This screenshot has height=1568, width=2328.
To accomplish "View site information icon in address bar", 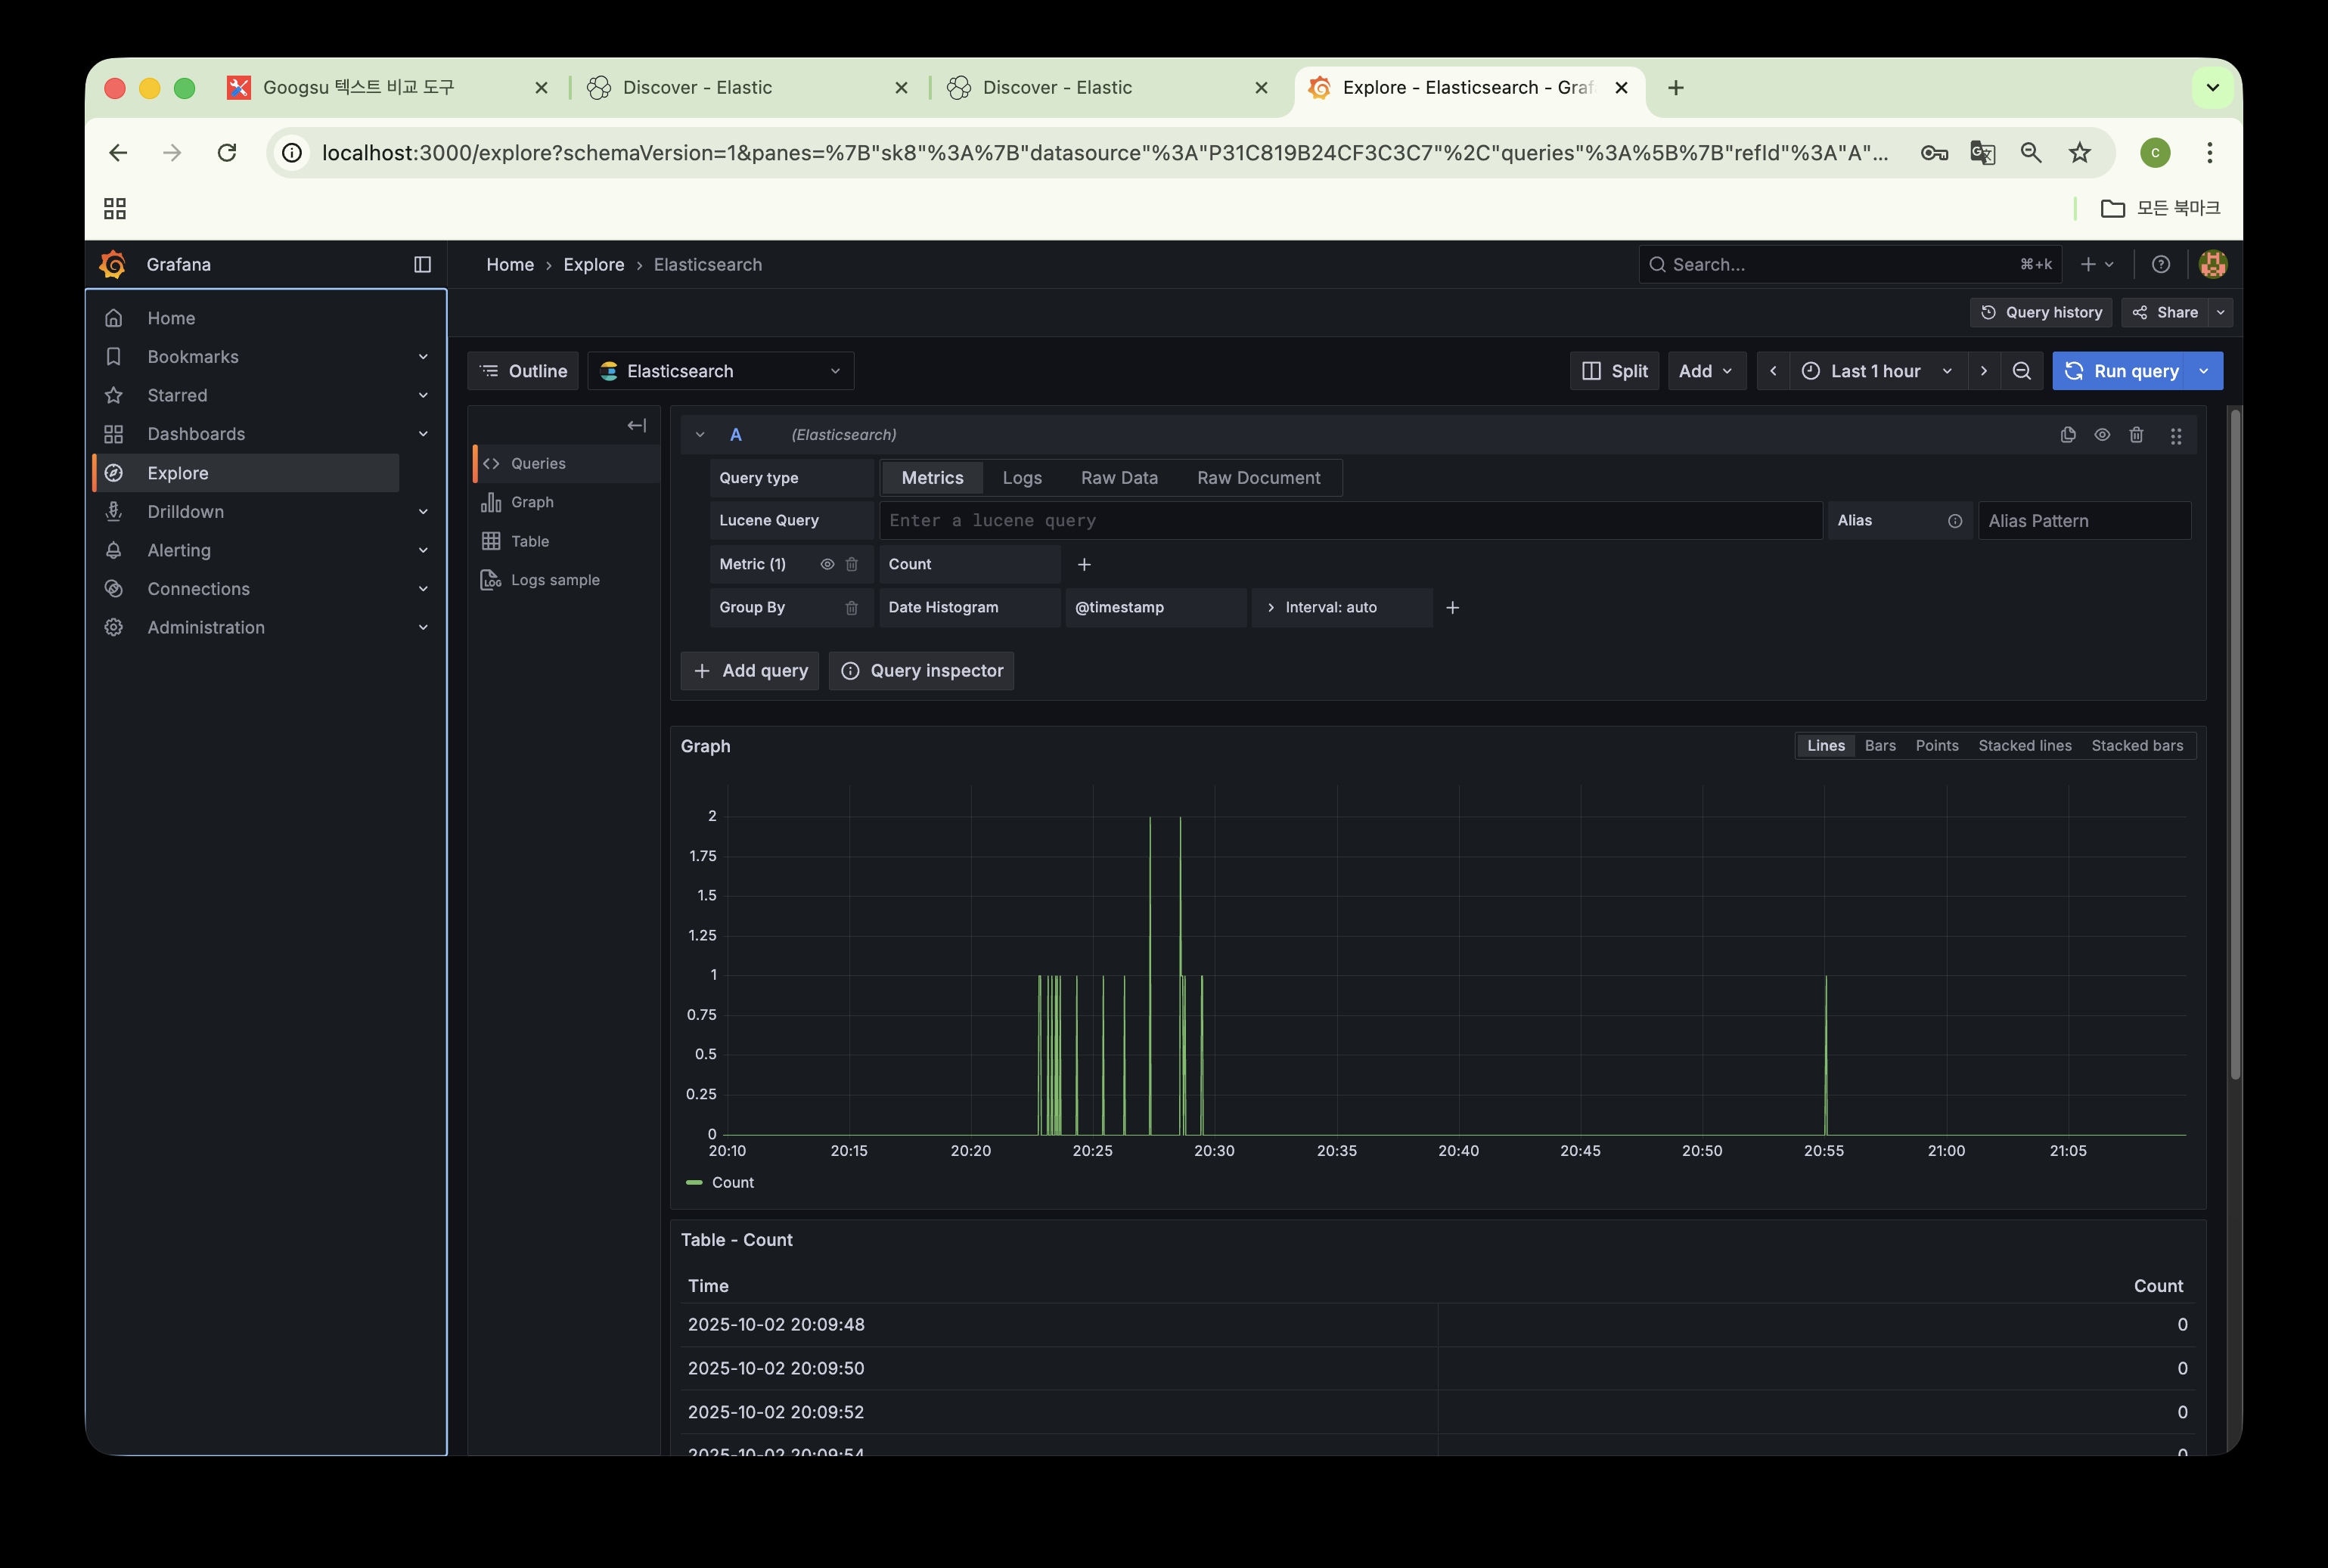I will [291, 152].
